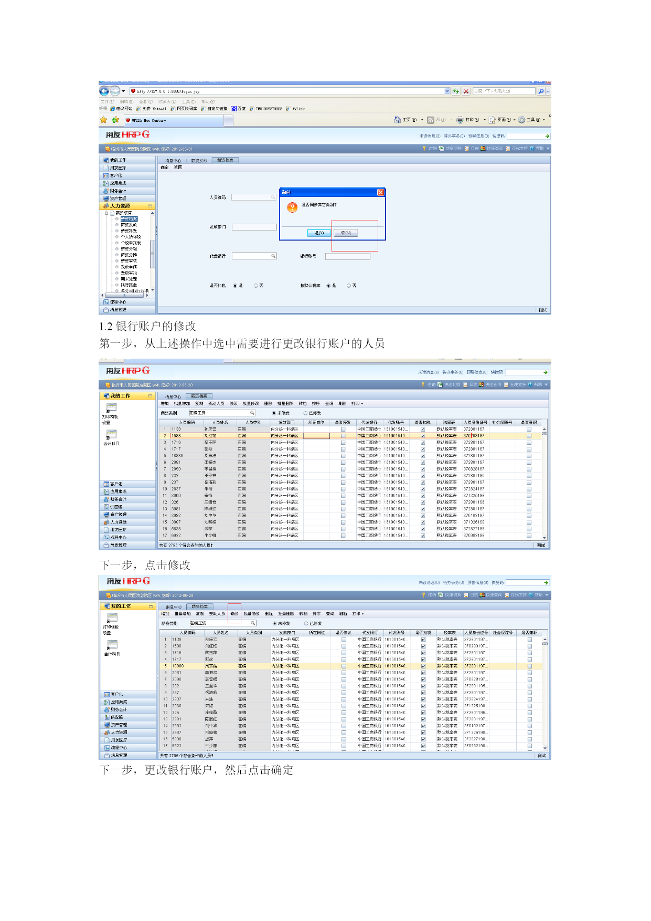Select 未停发 radio in middle screenshot

click(274, 413)
